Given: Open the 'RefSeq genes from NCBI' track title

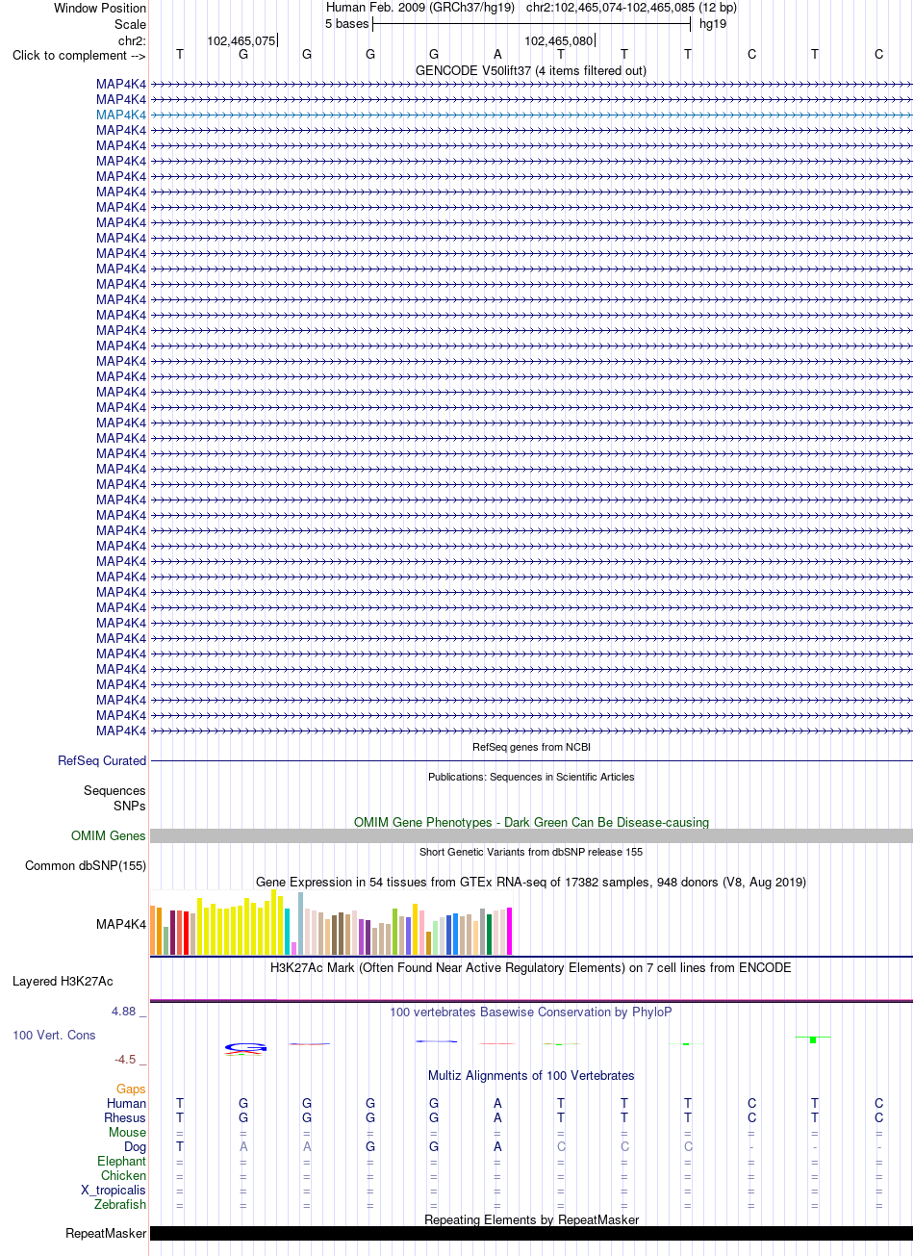Looking at the screenshot, I should [x=531, y=747].
